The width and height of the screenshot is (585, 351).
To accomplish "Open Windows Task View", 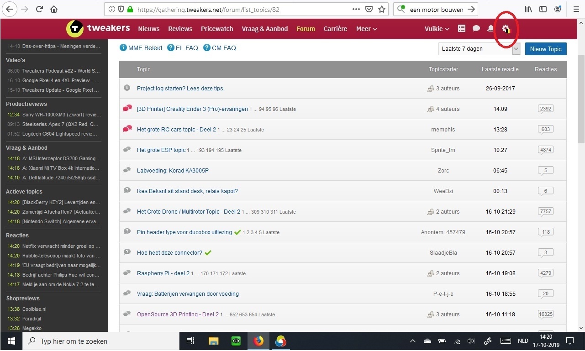I will coord(190,341).
